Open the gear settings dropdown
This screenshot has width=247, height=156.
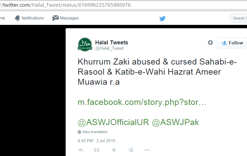pyautogui.click(x=210, y=42)
